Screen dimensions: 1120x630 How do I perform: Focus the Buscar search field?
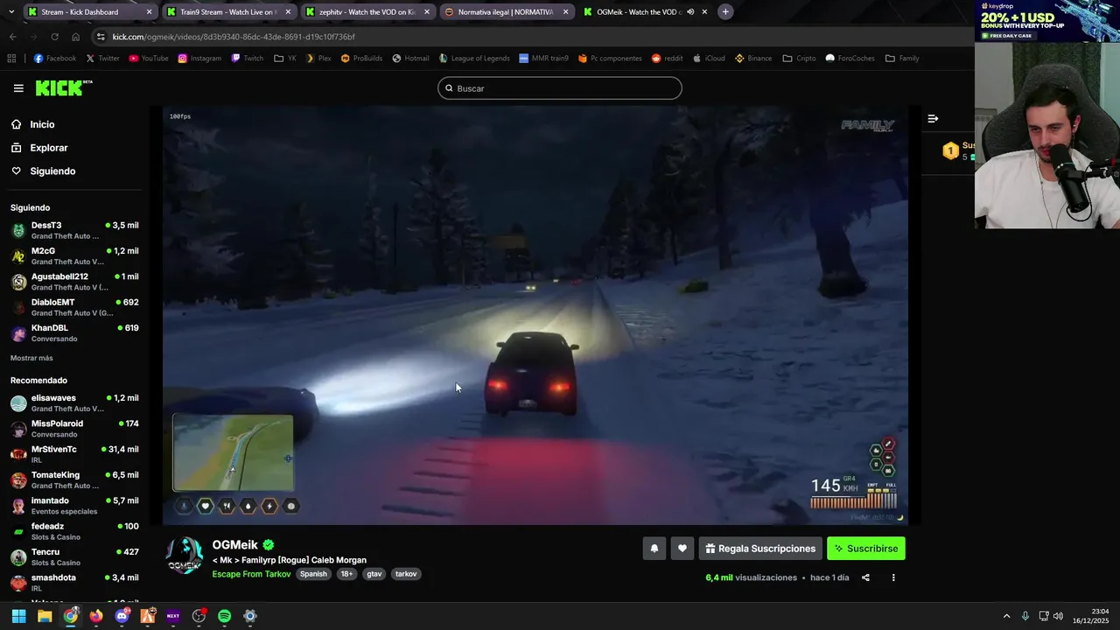[x=560, y=88]
